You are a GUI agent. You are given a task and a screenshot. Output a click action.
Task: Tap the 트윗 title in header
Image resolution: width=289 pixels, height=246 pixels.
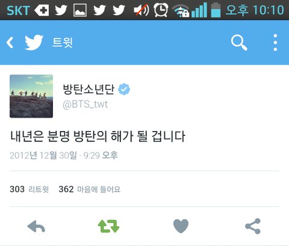[x=63, y=43]
